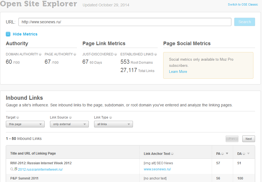Image resolution: width=262 pixels, height=182 pixels.
Task: Click the '27,117 Total Links' value
Action: pos(137,70)
